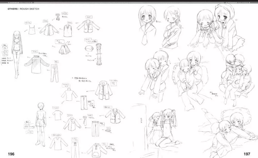Select the short-sleeved T-shirt sketch
The width and height of the screenshot is (258, 158).
pos(57,115)
